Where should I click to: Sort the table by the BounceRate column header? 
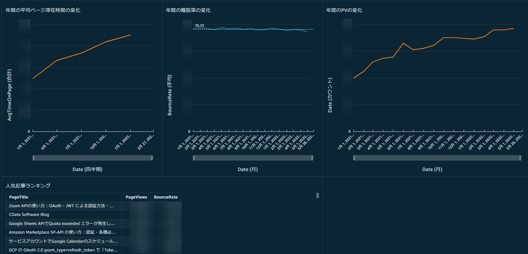166,197
